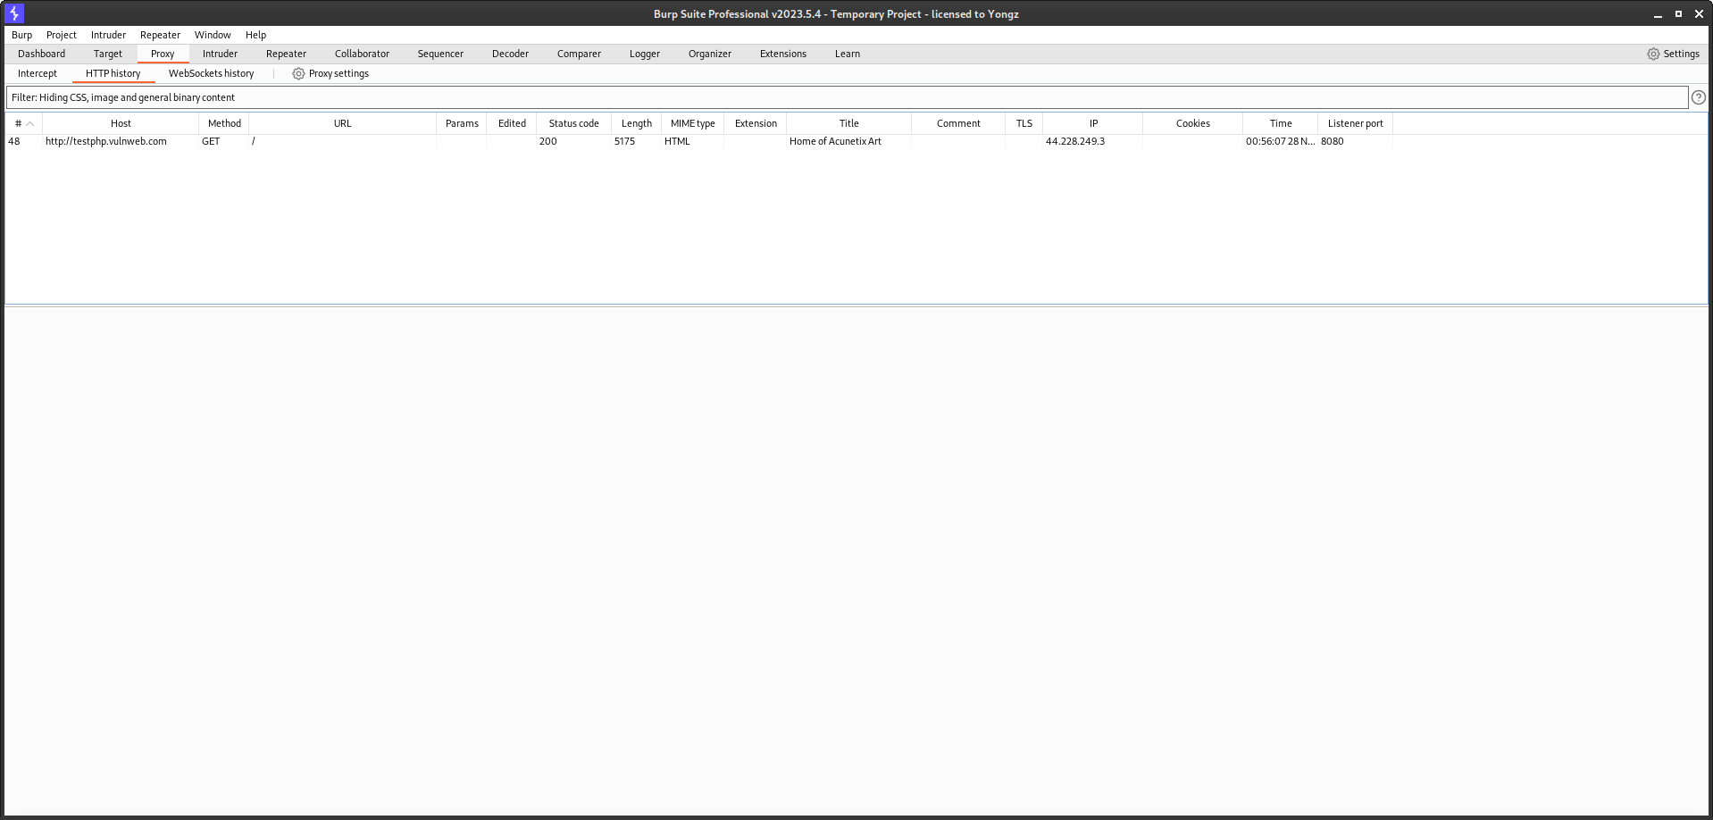Sort by the Time column header
This screenshot has height=820, width=1713.
pyautogui.click(x=1281, y=123)
